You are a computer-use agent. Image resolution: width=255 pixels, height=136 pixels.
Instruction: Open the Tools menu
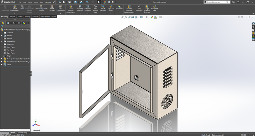tap(41, 2)
